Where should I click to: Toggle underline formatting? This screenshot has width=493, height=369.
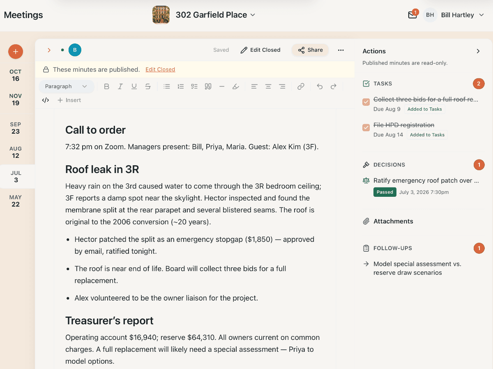pyautogui.click(x=134, y=87)
